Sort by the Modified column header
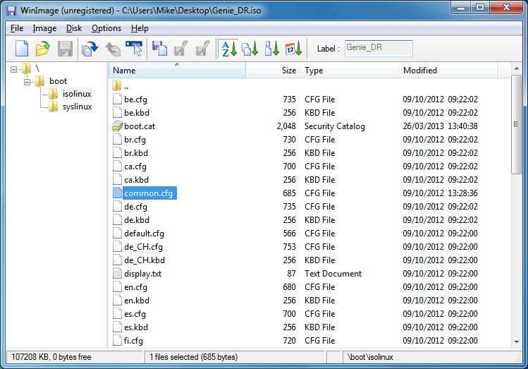Image resolution: width=528 pixels, height=369 pixels. click(x=448, y=70)
